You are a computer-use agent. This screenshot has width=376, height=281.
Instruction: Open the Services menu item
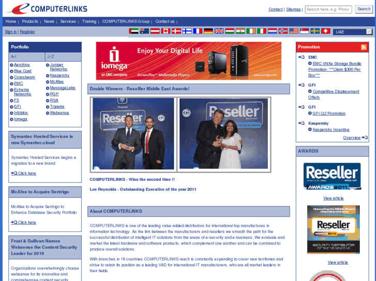[x=68, y=22]
